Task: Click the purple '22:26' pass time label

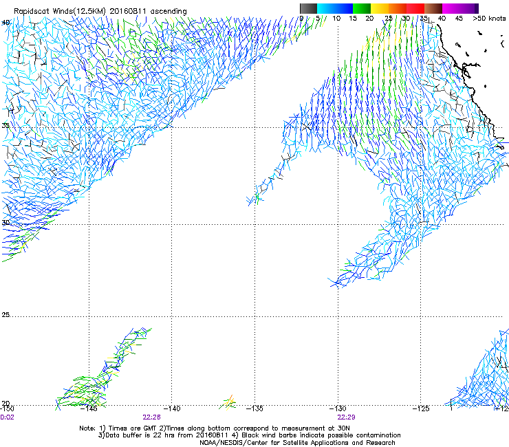Action: [x=151, y=417]
